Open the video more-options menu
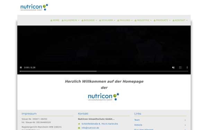 [x=187, y=68]
